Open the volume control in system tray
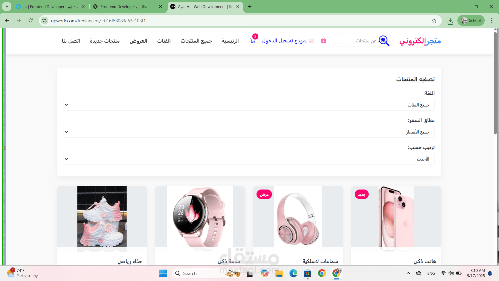499x281 pixels. [451, 273]
